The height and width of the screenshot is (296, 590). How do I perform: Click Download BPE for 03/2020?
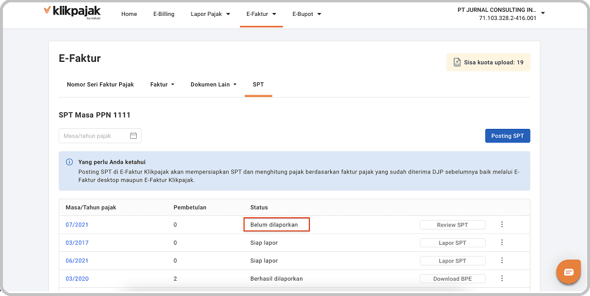452,279
